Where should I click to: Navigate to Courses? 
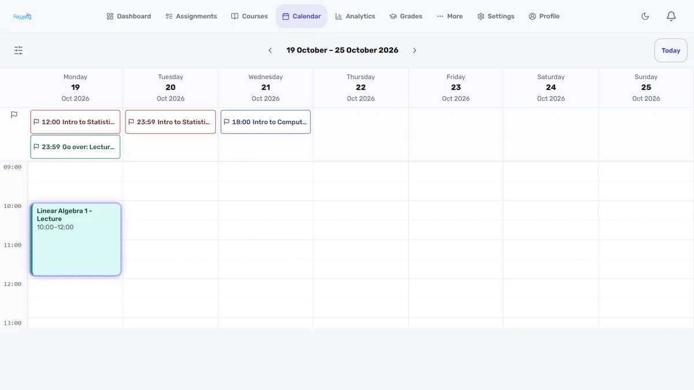[x=249, y=16]
